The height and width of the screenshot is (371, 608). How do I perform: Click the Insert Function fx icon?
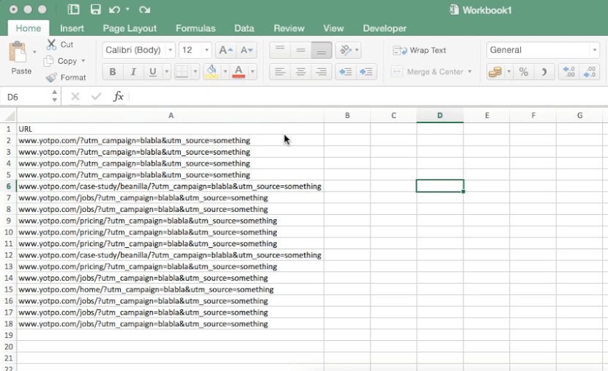118,97
